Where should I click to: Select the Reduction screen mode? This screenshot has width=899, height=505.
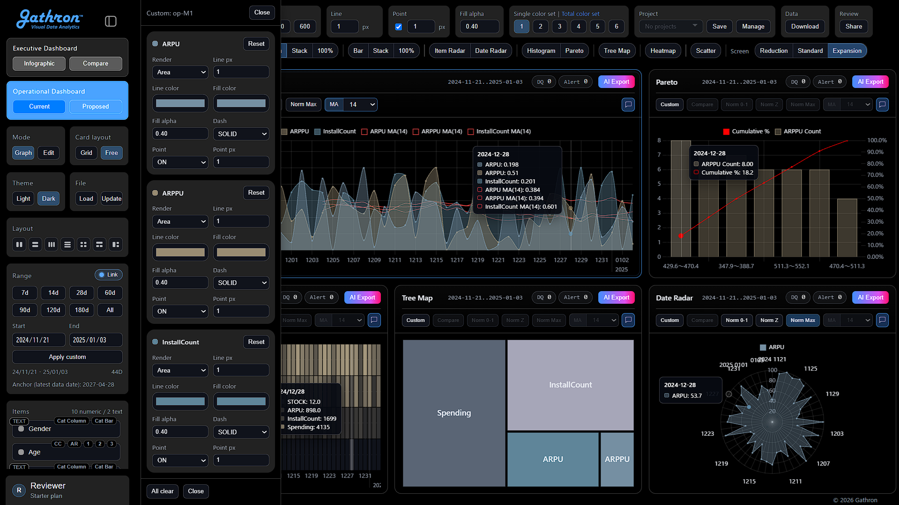(x=773, y=51)
